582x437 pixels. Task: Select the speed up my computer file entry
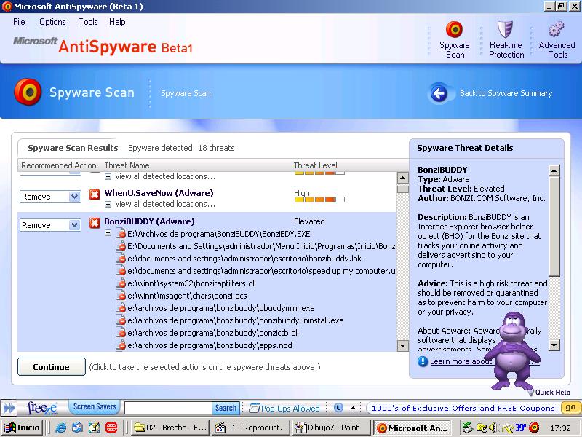pos(262,271)
